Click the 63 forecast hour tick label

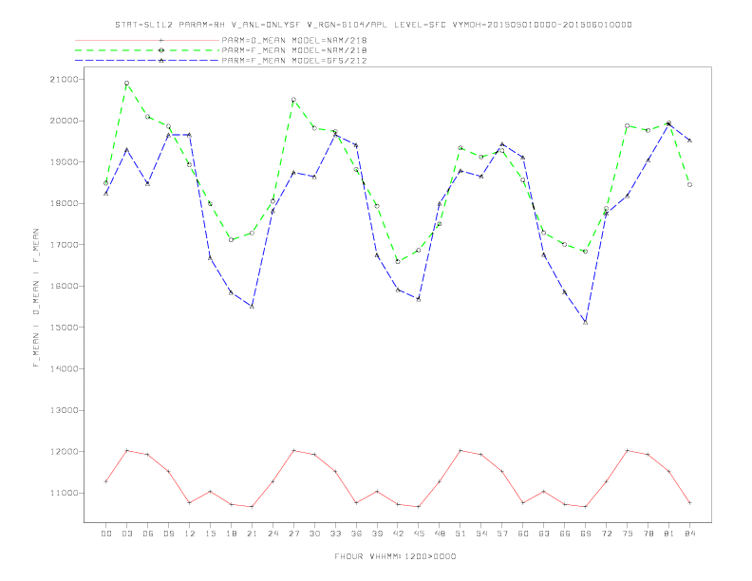[544, 534]
